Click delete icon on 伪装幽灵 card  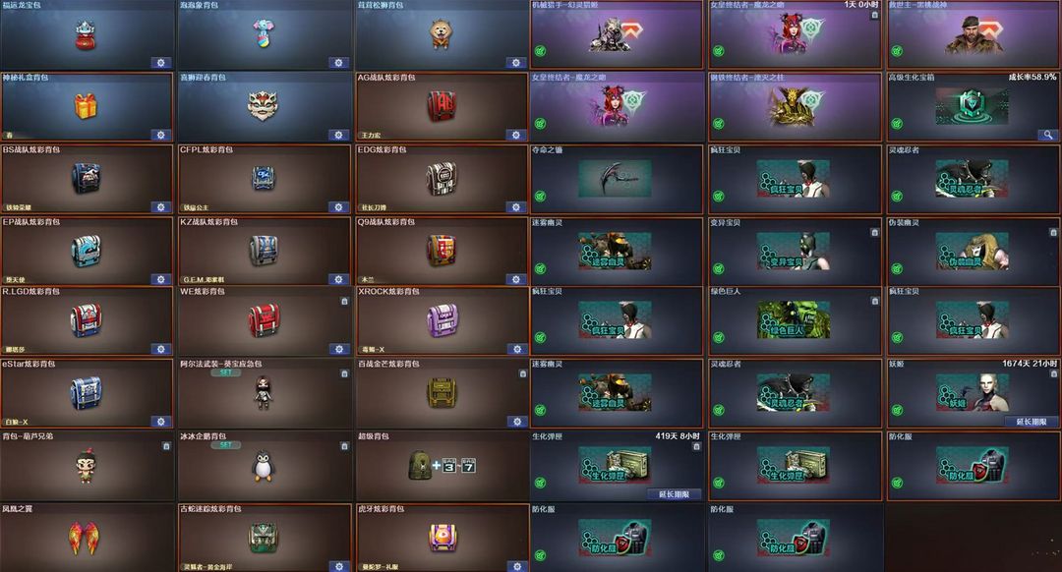tap(1052, 232)
